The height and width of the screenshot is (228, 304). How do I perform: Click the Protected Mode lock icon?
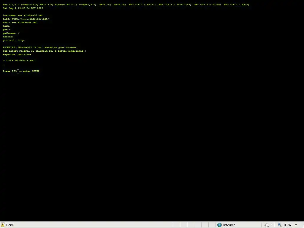coord(267,225)
